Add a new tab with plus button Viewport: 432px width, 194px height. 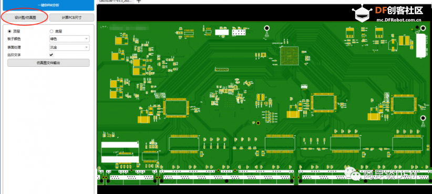tap(139, 1)
